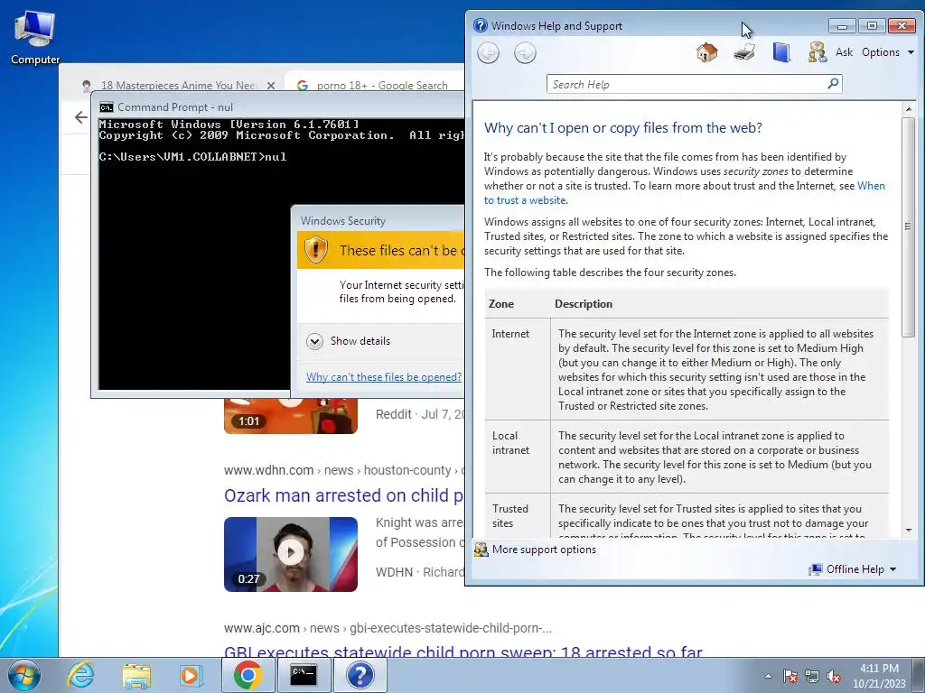Open Browse Help book icon
The image size is (925, 693).
781,52
